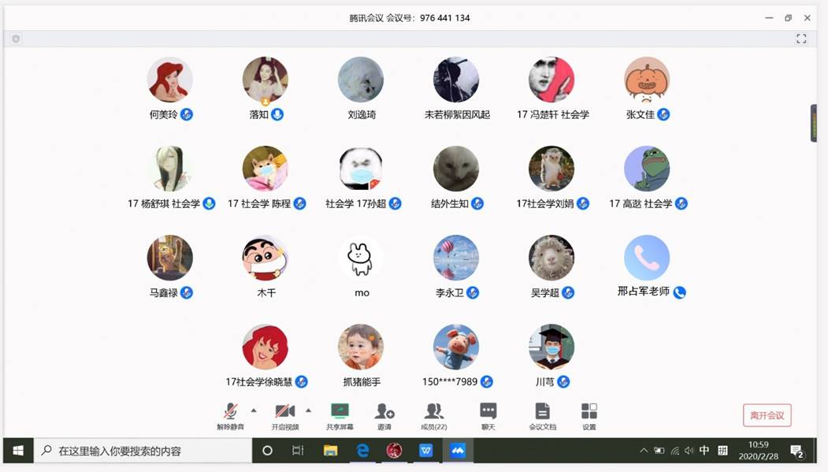Enter fullscreen with the top-right expand icon

pyautogui.click(x=801, y=38)
